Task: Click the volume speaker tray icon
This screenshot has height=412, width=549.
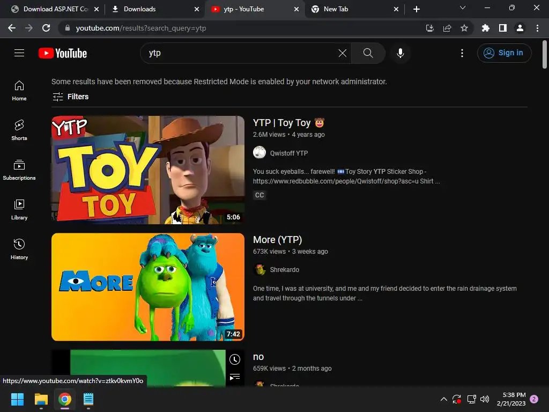Action: (x=485, y=399)
